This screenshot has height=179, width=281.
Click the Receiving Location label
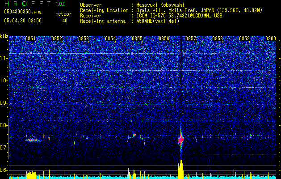point(104,10)
